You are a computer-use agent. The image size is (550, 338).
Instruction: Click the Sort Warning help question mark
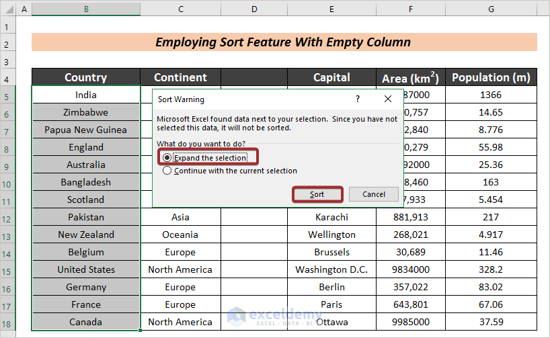[x=357, y=99]
